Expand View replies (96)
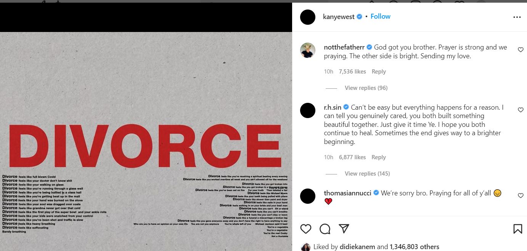Image resolution: width=527 pixels, height=251 pixels. coord(366,88)
